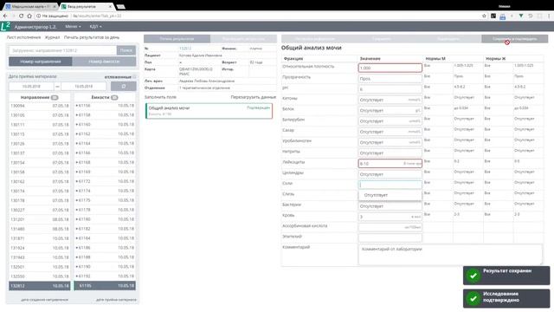Select highlighted container 61195 row
This screenshot has height=312, width=554.
[105, 286]
